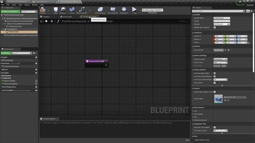Click the Browse toolbar icon
This screenshot has width=255, height=143.
(63, 10)
